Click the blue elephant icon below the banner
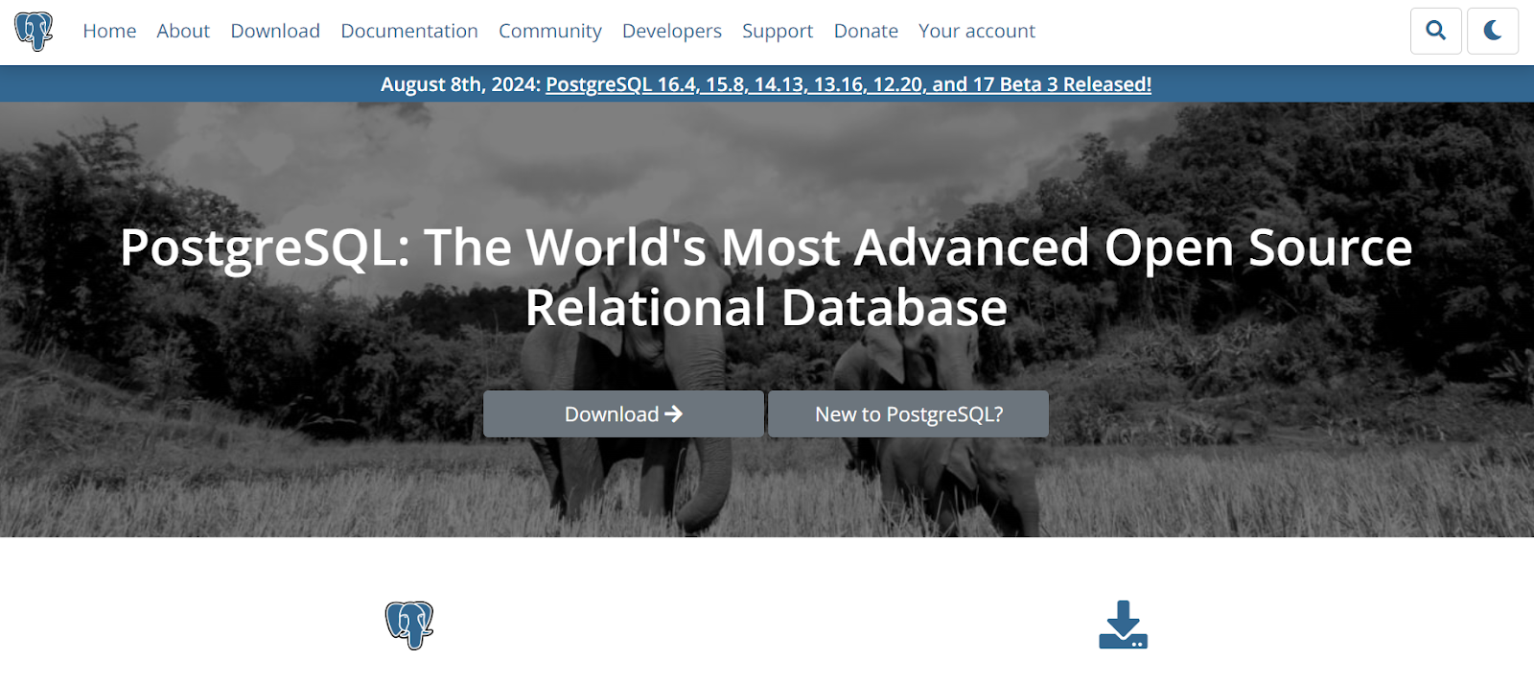The height and width of the screenshot is (683, 1534). pos(409,625)
